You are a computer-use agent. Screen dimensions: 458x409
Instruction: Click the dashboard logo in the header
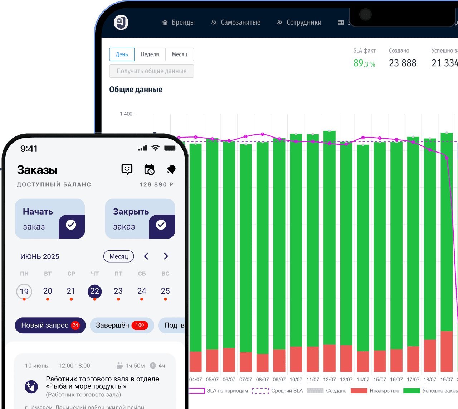pyautogui.click(x=121, y=23)
